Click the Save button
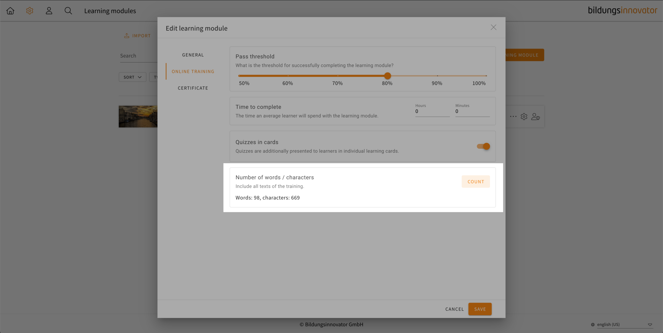This screenshot has width=663, height=333. [480, 309]
